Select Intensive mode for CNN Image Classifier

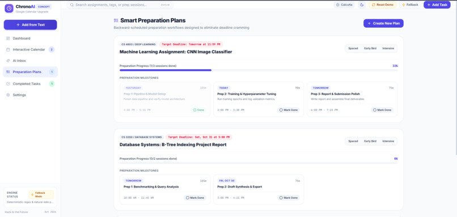388,48
